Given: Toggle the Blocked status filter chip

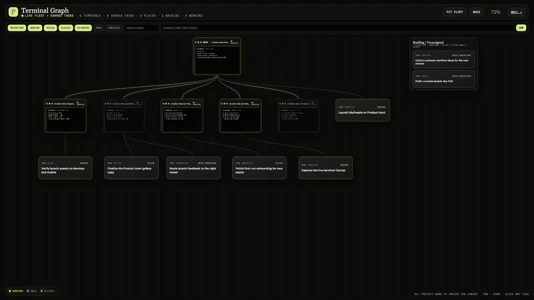Looking at the screenshot, I should [66, 28].
